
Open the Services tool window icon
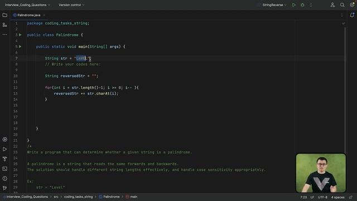4,140
